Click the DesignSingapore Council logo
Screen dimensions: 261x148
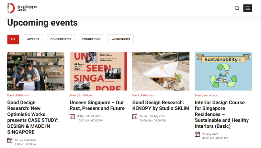coord(22,8)
